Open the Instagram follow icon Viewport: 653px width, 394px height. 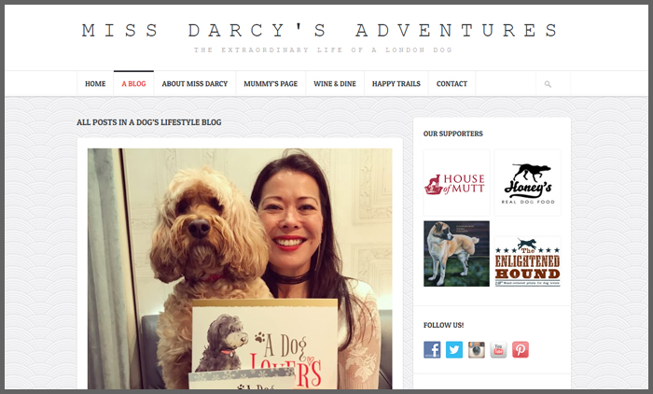(x=476, y=349)
